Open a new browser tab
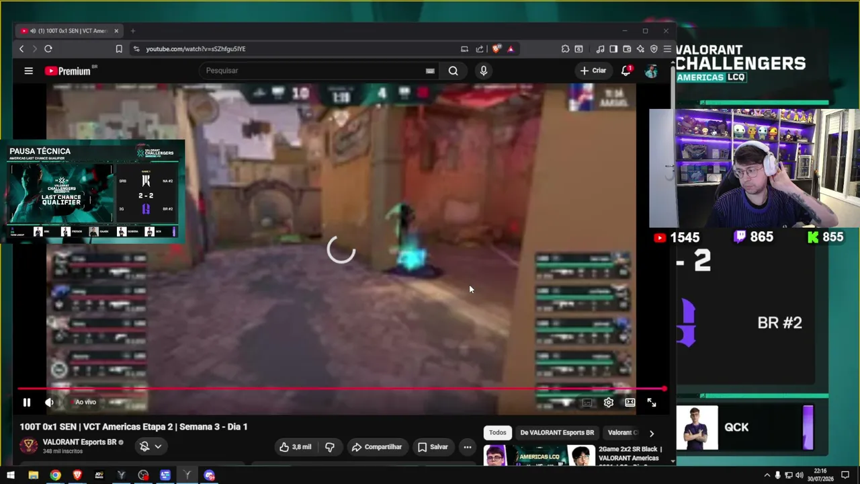 (x=133, y=31)
